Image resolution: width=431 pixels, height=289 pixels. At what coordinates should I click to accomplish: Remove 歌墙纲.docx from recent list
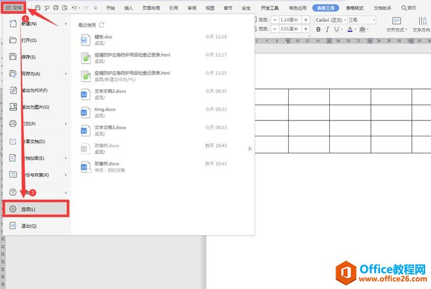[250, 149]
